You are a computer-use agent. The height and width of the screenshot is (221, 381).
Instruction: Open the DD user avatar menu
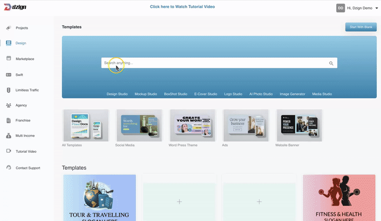341,8
